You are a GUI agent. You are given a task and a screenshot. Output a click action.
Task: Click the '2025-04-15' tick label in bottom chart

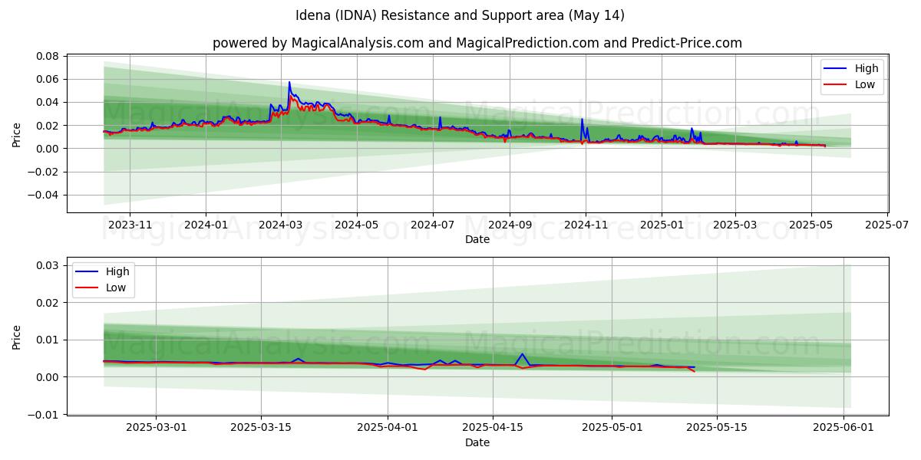click(492, 427)
